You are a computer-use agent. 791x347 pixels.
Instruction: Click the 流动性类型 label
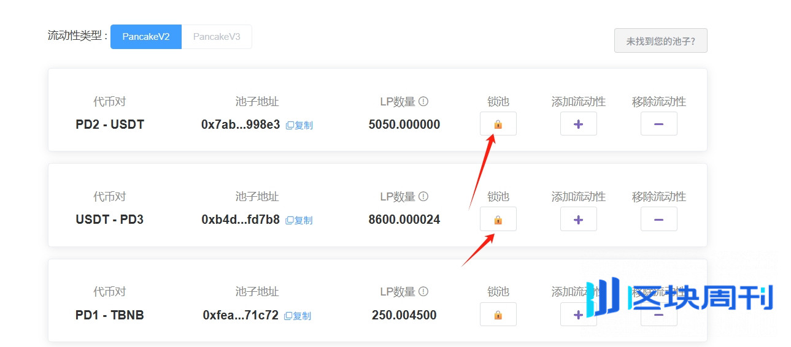(77, 36)
